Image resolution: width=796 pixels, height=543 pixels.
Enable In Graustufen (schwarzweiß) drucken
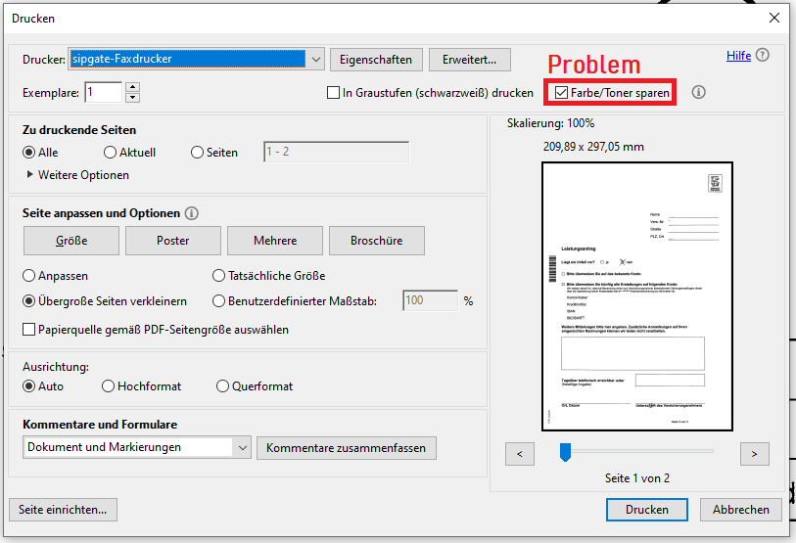(x=333, y=93)
